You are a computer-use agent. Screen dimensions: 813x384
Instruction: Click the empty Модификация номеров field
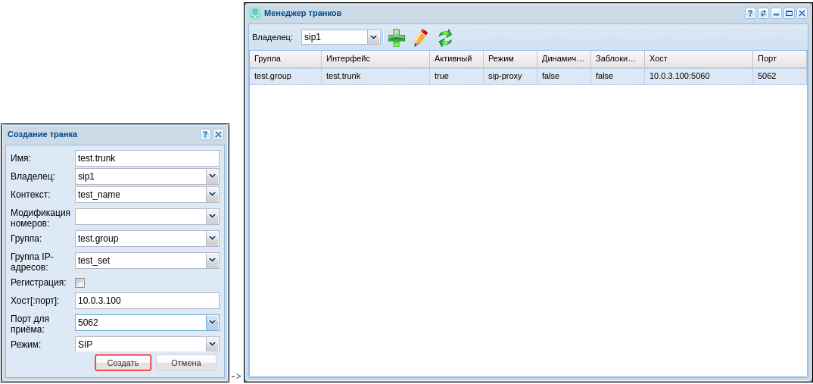[141, 217]
